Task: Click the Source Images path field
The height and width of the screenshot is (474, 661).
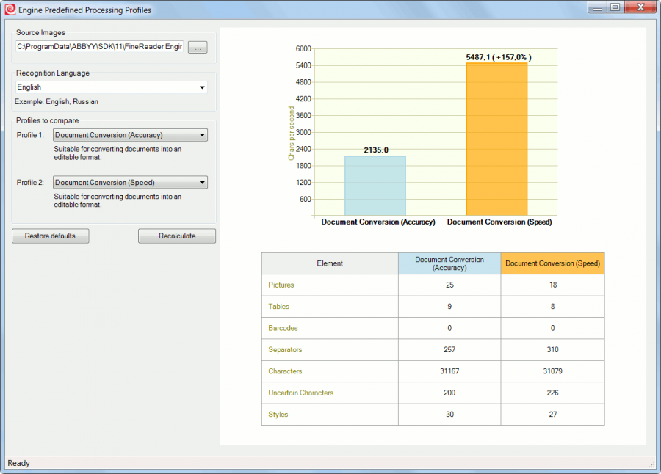Action: click(x=99, y=47)
